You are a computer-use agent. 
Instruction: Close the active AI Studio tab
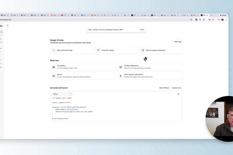point(208,15)
